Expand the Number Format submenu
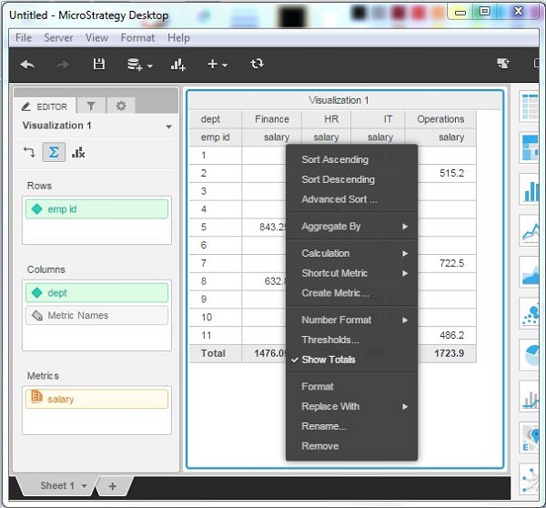 (x=351, y=320)
